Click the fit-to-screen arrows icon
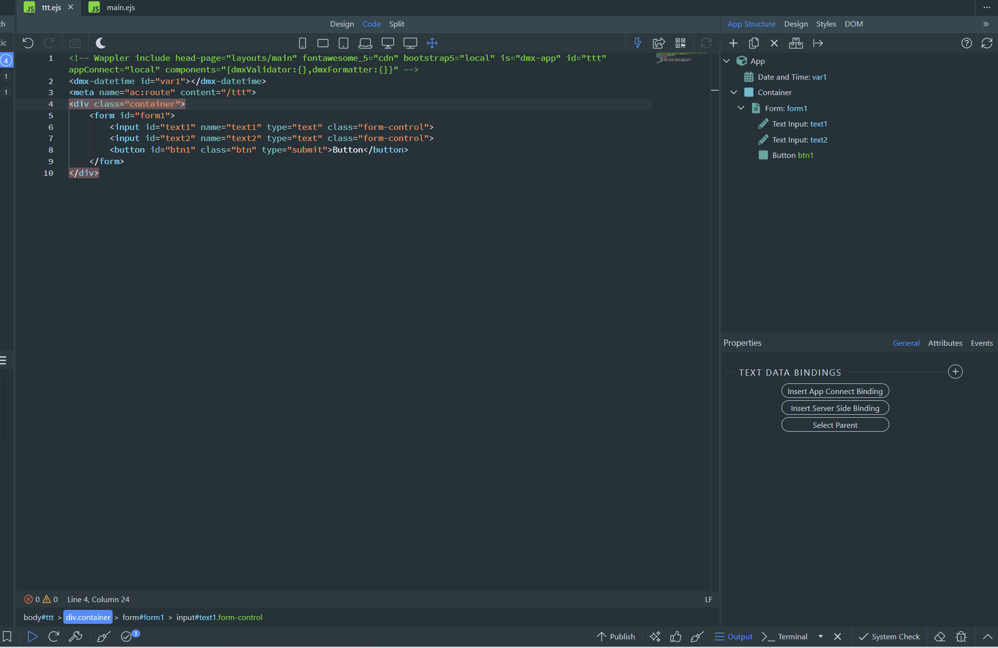This screenshot has width=998, height=648. (x=433, y=43)
